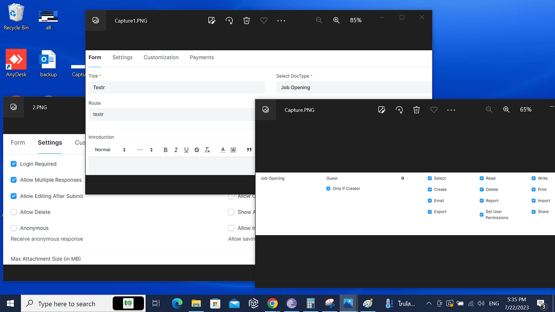The width and height of the screenshot is (555, 312).
Task: Open more options for Capture.PNG
Action: [x=451, y=109]
